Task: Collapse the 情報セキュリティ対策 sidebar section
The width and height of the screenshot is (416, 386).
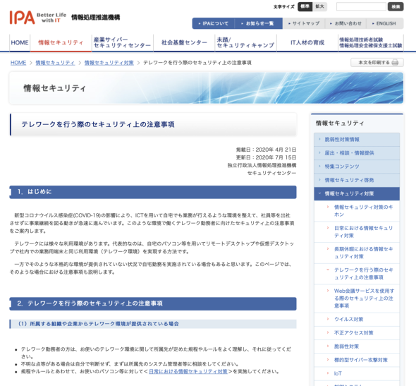Action: (357, 193)
